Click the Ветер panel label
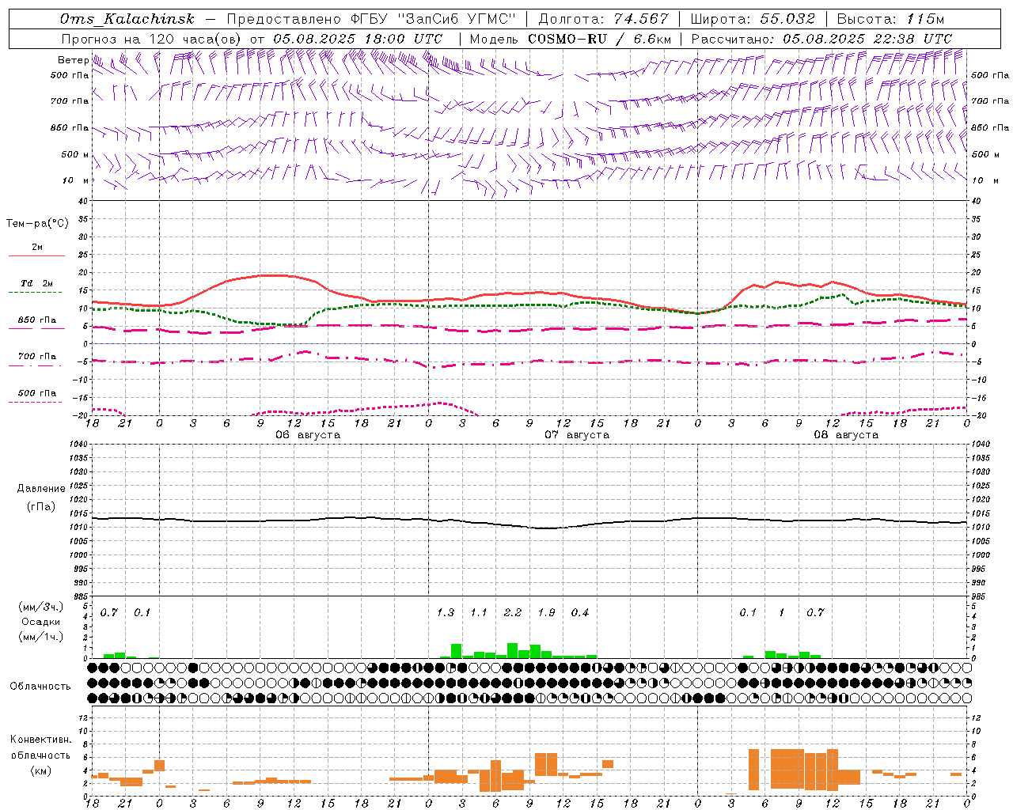 click(x=73, y=60)
